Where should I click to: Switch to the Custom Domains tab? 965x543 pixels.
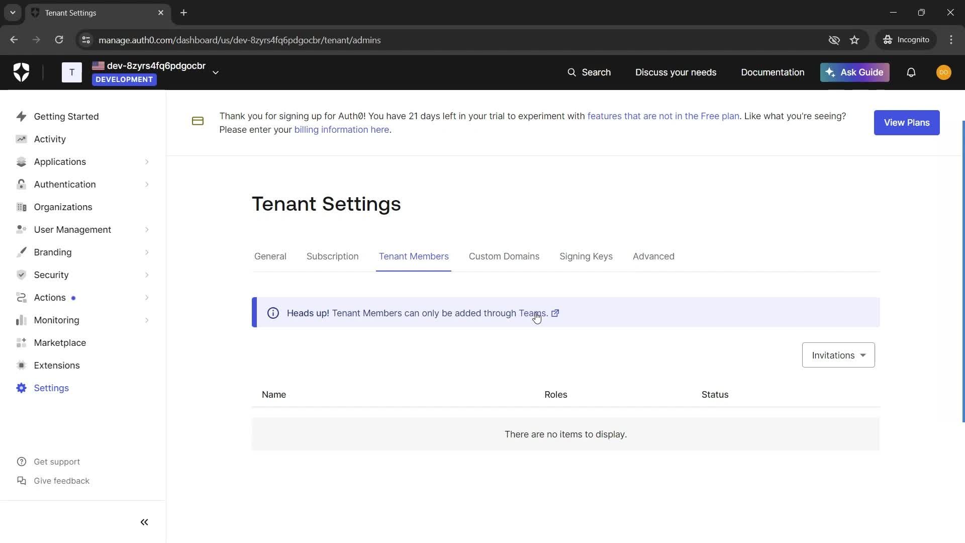coord(504,256)
